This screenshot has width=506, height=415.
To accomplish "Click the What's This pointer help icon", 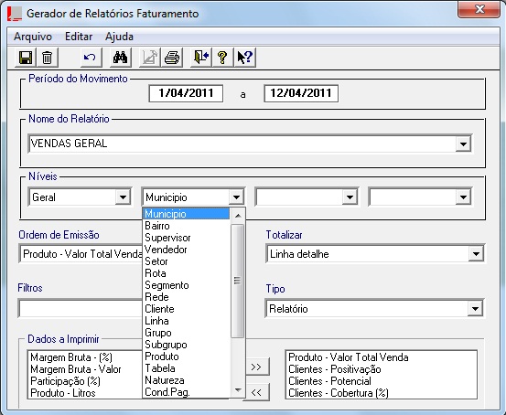I will [x=245, y=58].
